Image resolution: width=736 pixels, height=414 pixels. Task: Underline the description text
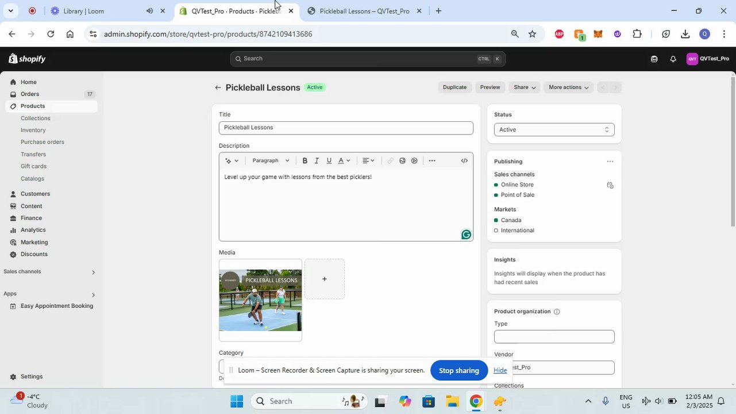click(x=329, y=161)
